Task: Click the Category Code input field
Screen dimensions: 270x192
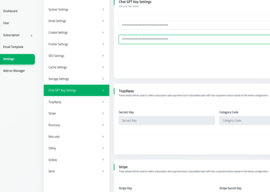Action: [x=244, y=121]
